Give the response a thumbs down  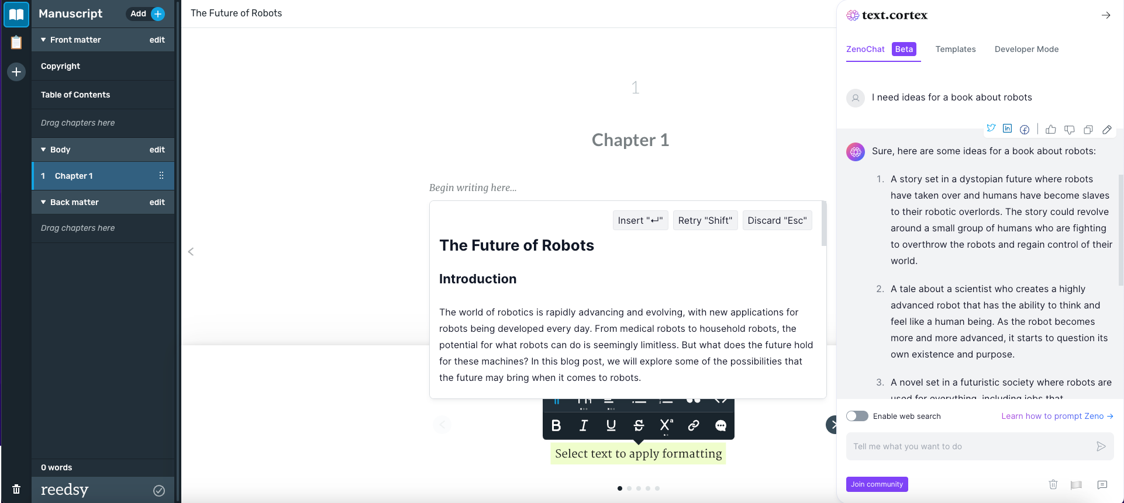[x=1070, y=130]
